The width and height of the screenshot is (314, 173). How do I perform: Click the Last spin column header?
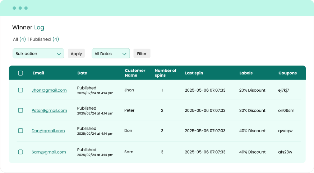(x=194, y=73)
